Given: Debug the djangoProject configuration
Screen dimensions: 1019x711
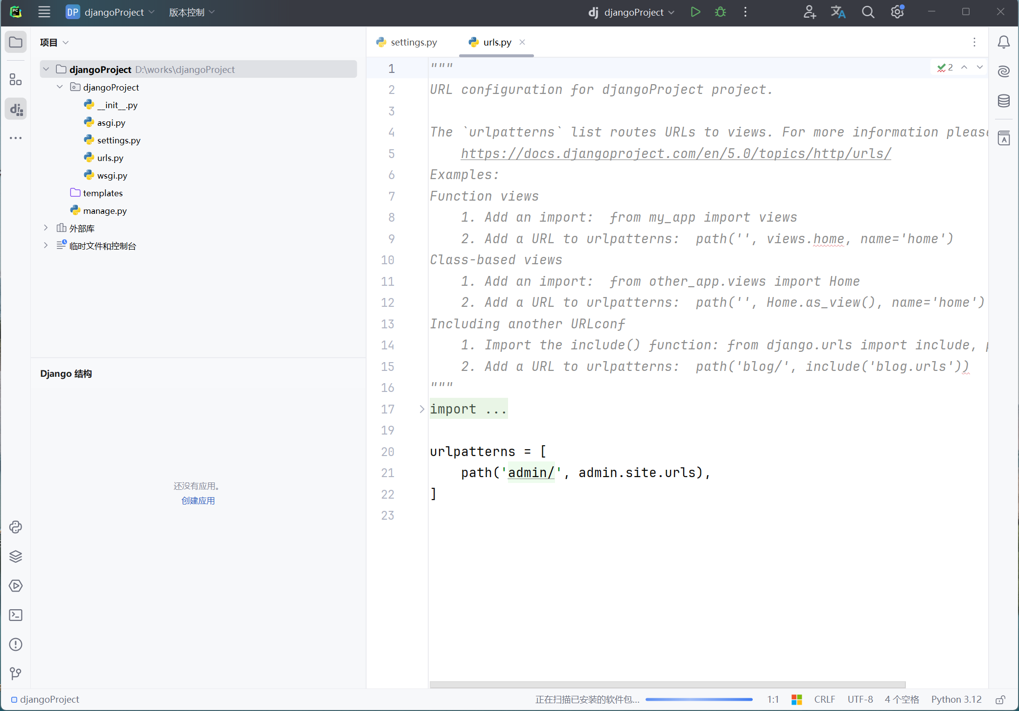Looking at the screenshot, I should (x=720, y=12).
